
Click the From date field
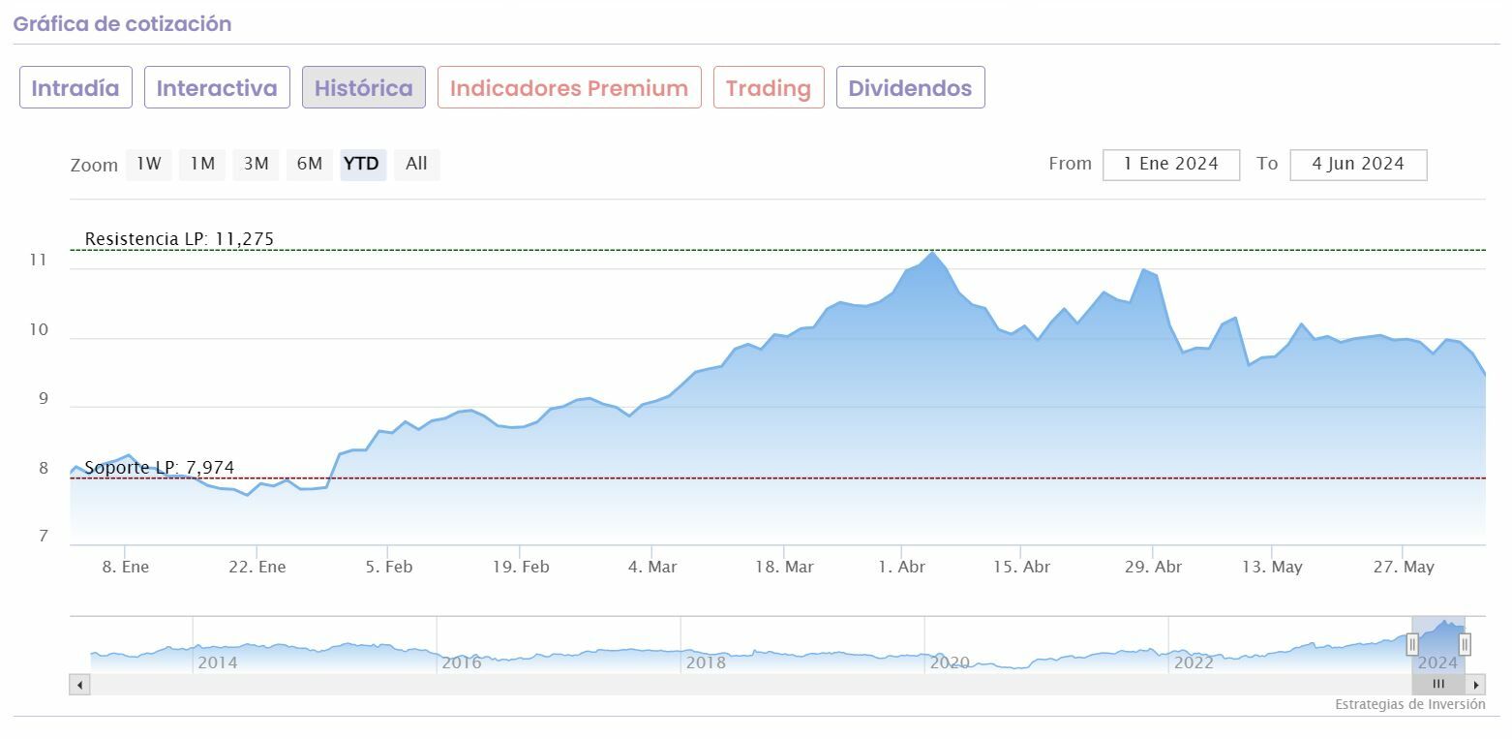click(x=1170, y=164)
